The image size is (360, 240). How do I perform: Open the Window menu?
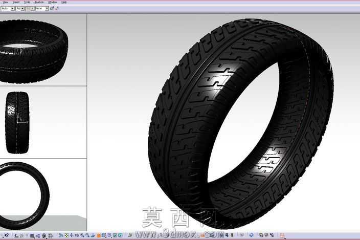coord(53,2)
